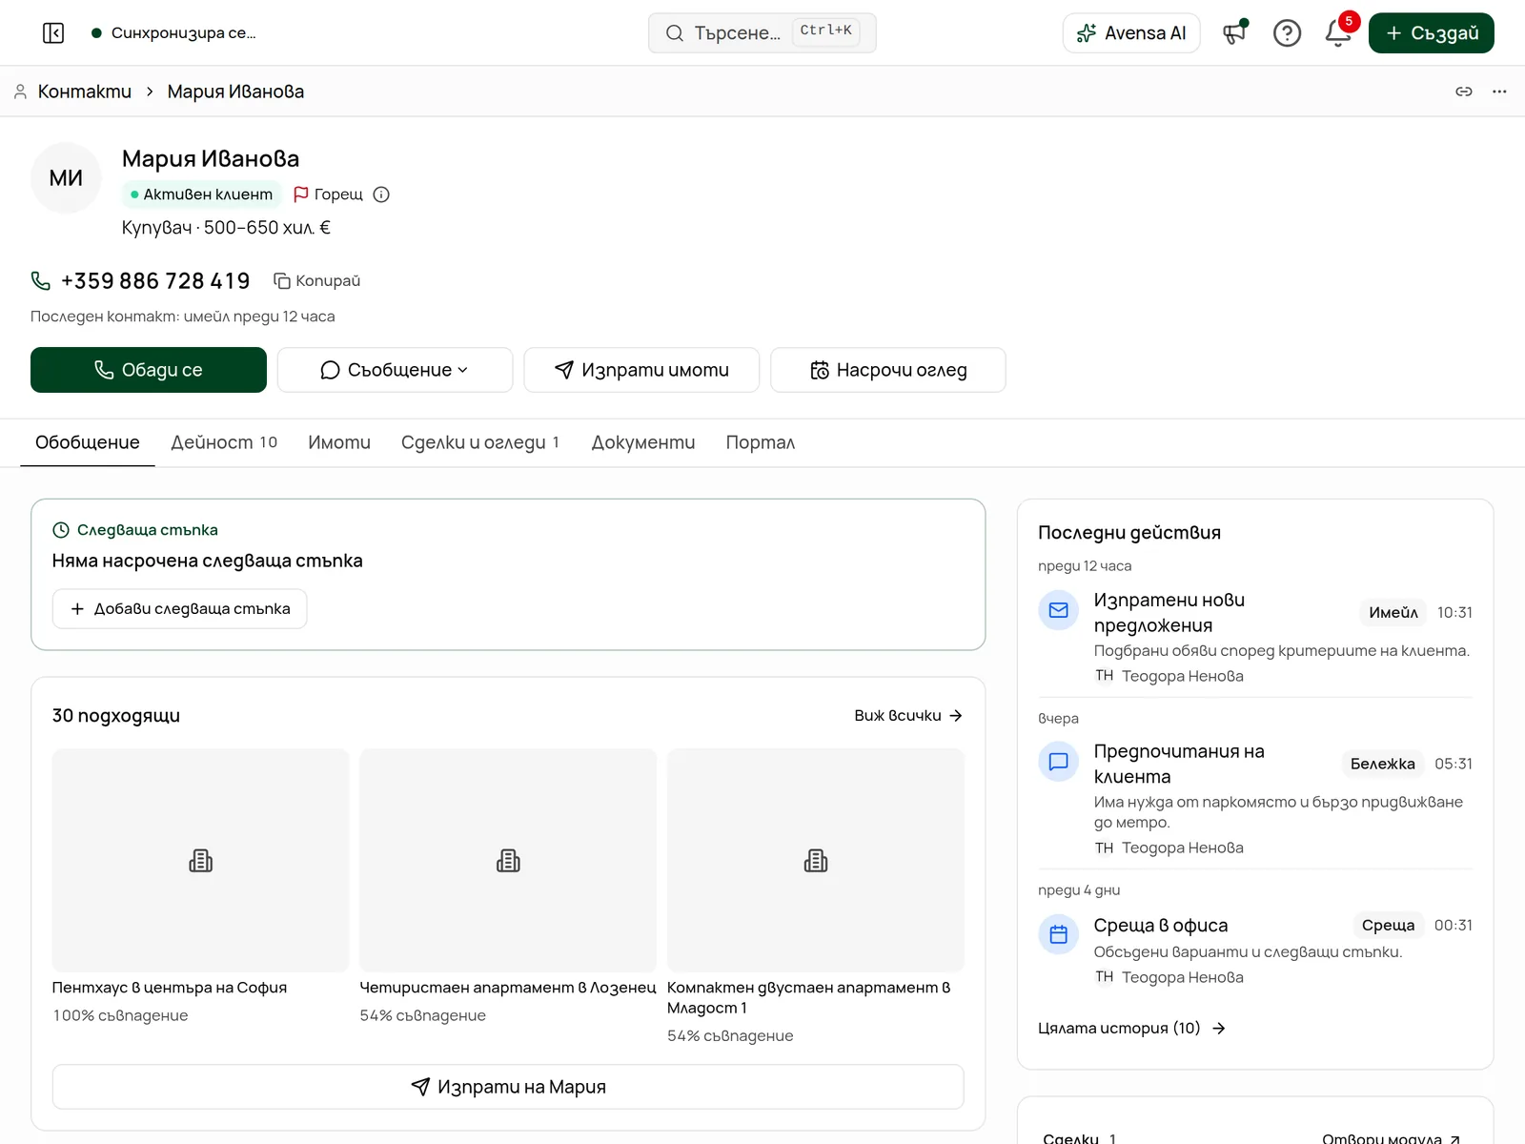Image resolution: width=1525 pixels, height=1144 pixels.
Task: Click the Търсене search field
Action: 762,33
